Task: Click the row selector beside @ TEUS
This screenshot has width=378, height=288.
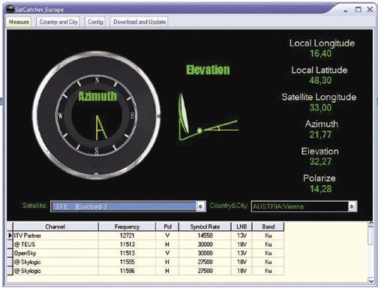Action: tap(10, 244)
